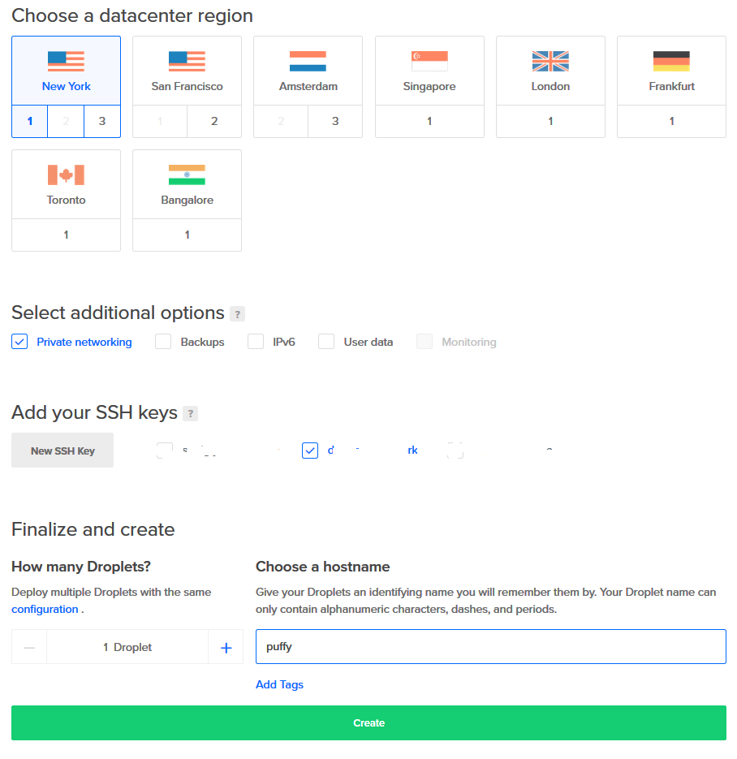Select San Francisco datacenter number 2
This screenshot has width=737, height=759.
click(x=214, y=122)
